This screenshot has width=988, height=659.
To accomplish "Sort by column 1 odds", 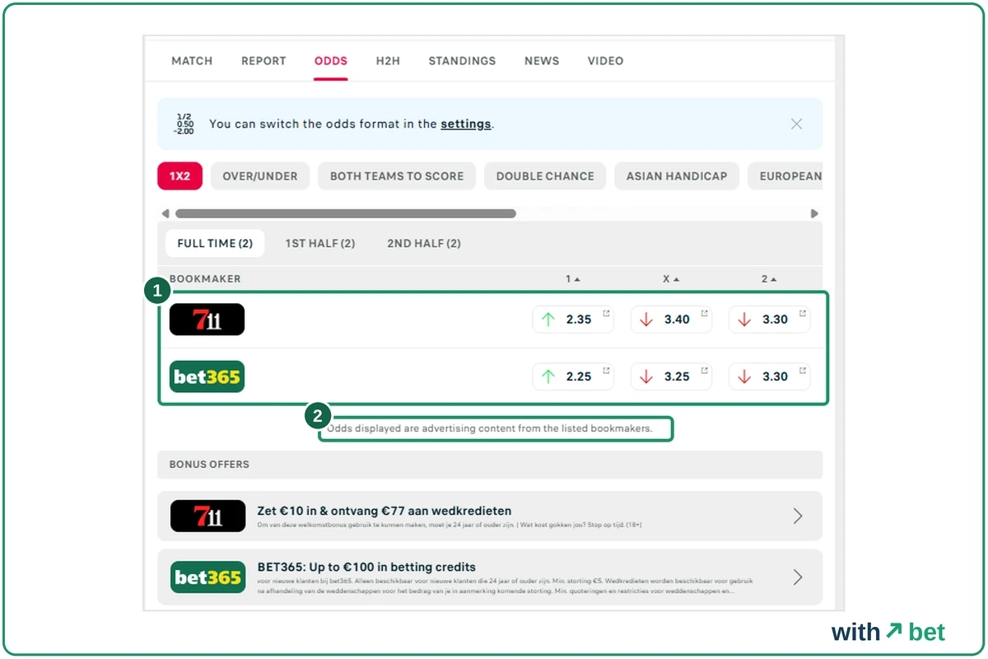I will (x=572, y=279).
